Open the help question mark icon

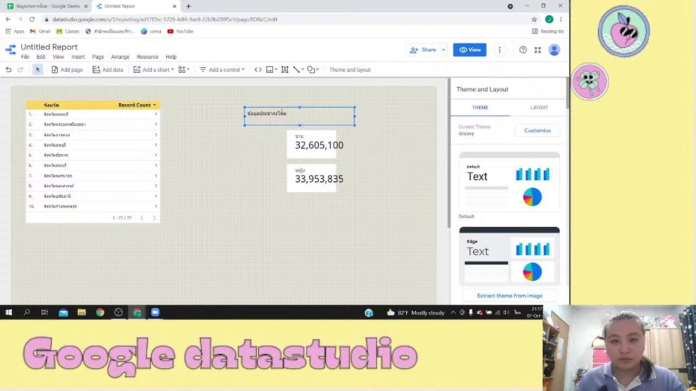[x=523, y=50]
